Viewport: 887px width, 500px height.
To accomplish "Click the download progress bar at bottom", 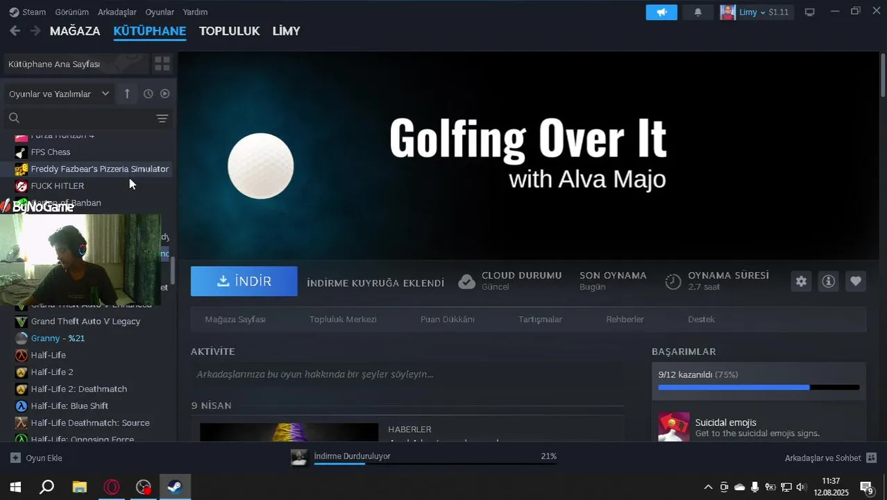I will coord(435,464).
